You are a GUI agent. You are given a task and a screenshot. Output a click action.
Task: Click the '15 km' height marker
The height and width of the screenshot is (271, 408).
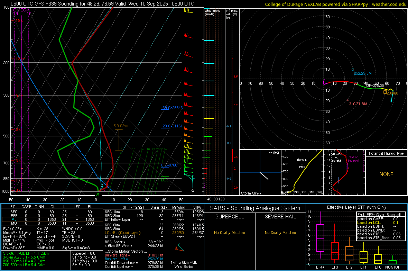pos(20,20)
